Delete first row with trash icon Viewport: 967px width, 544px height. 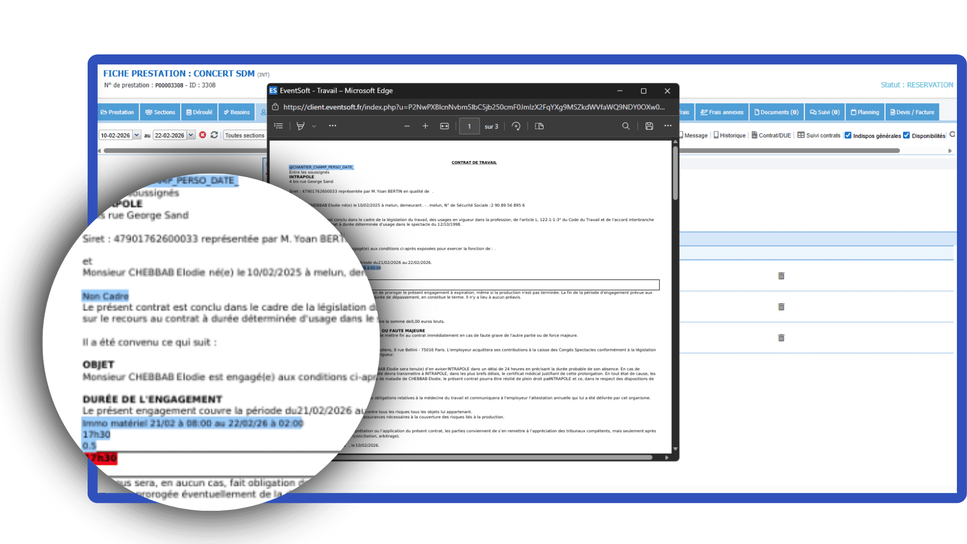pyautogui.click(x=781, y=276)
